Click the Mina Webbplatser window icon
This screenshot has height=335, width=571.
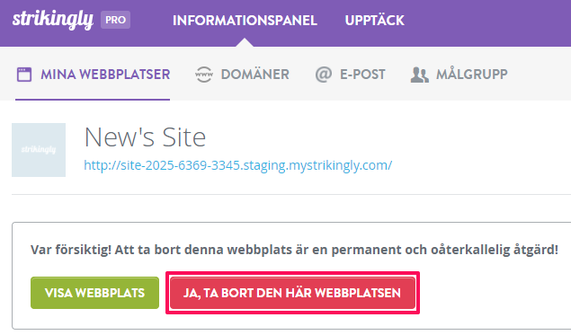pyautogui.click(x=24, y=75)
